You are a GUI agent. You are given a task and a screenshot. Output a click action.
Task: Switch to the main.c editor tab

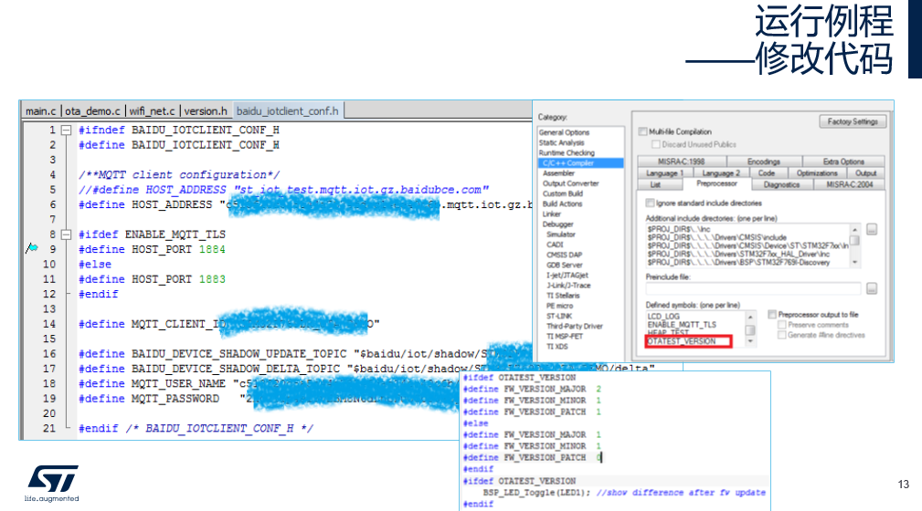pos(40,111)
